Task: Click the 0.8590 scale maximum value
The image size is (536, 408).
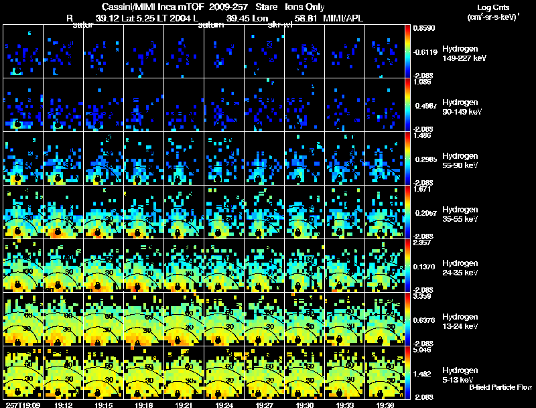Action: point(424,28)
